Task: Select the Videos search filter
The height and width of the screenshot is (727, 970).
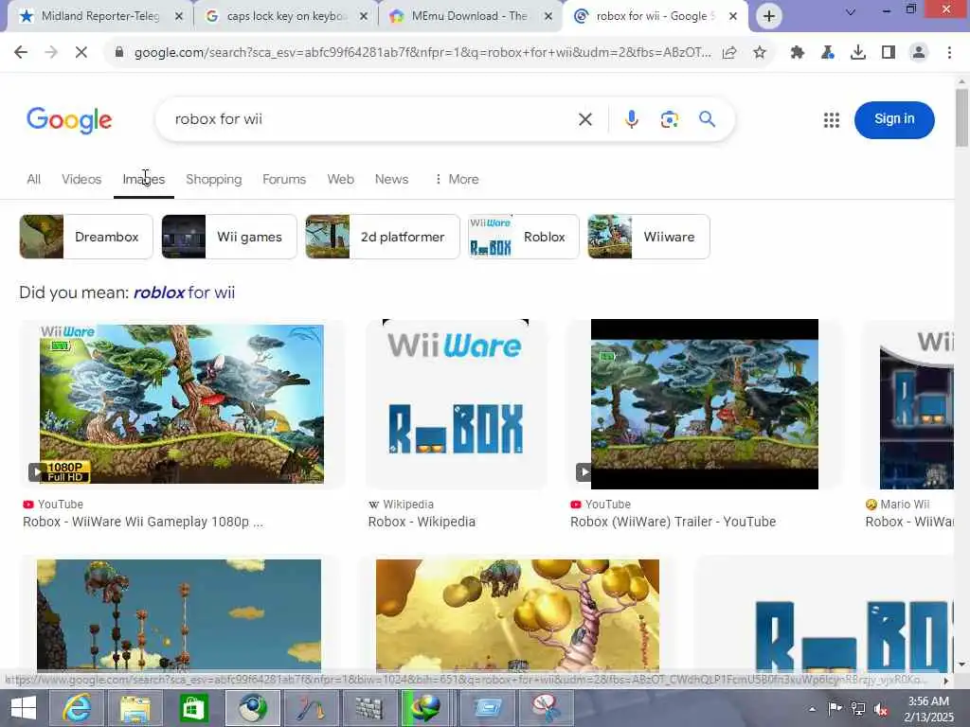Action: point(81,179)
